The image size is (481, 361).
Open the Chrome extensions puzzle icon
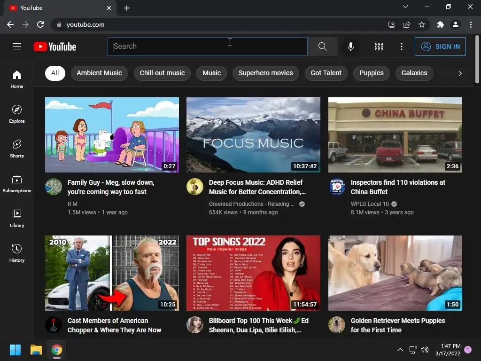coord(440,24)
